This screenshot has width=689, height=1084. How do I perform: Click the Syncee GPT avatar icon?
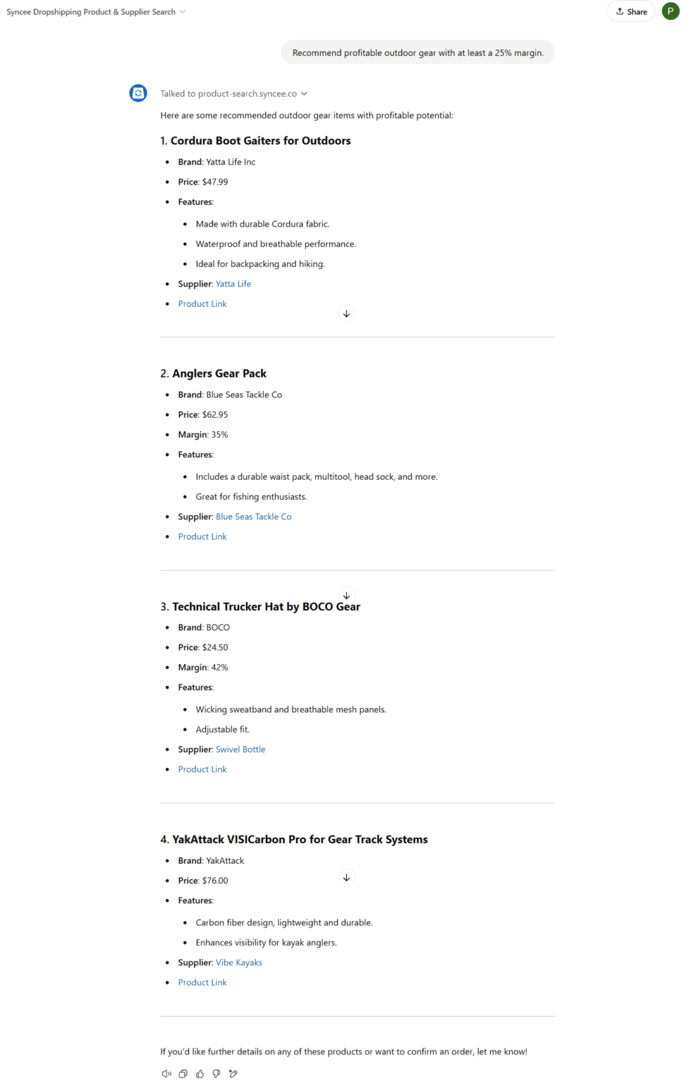(x=138, y=93)
